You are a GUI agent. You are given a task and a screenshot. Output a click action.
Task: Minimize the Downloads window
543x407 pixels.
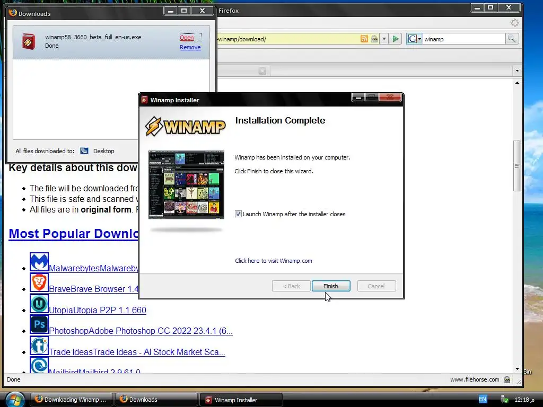click(170, 11)
